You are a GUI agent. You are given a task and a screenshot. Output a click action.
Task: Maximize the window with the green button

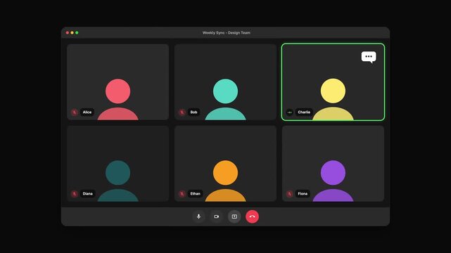tap(77, 33)
